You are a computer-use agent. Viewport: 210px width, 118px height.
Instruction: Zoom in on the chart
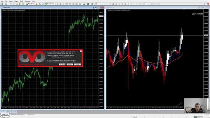[x=67, y=4]
